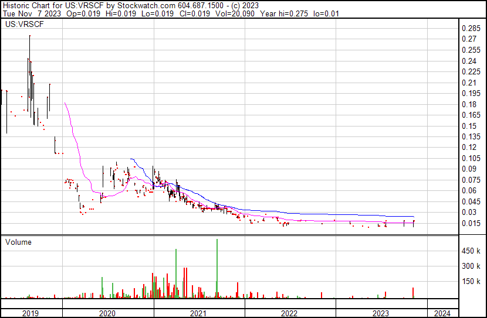Click the US:VRSCF ticker label
The height and width of the screenshot is (318, 487).
25,25
